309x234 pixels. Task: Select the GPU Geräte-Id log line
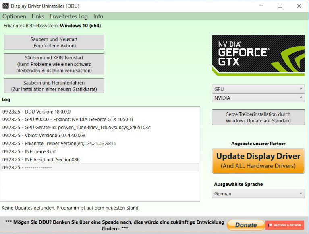pyautogui.click(x=100, y=128)
